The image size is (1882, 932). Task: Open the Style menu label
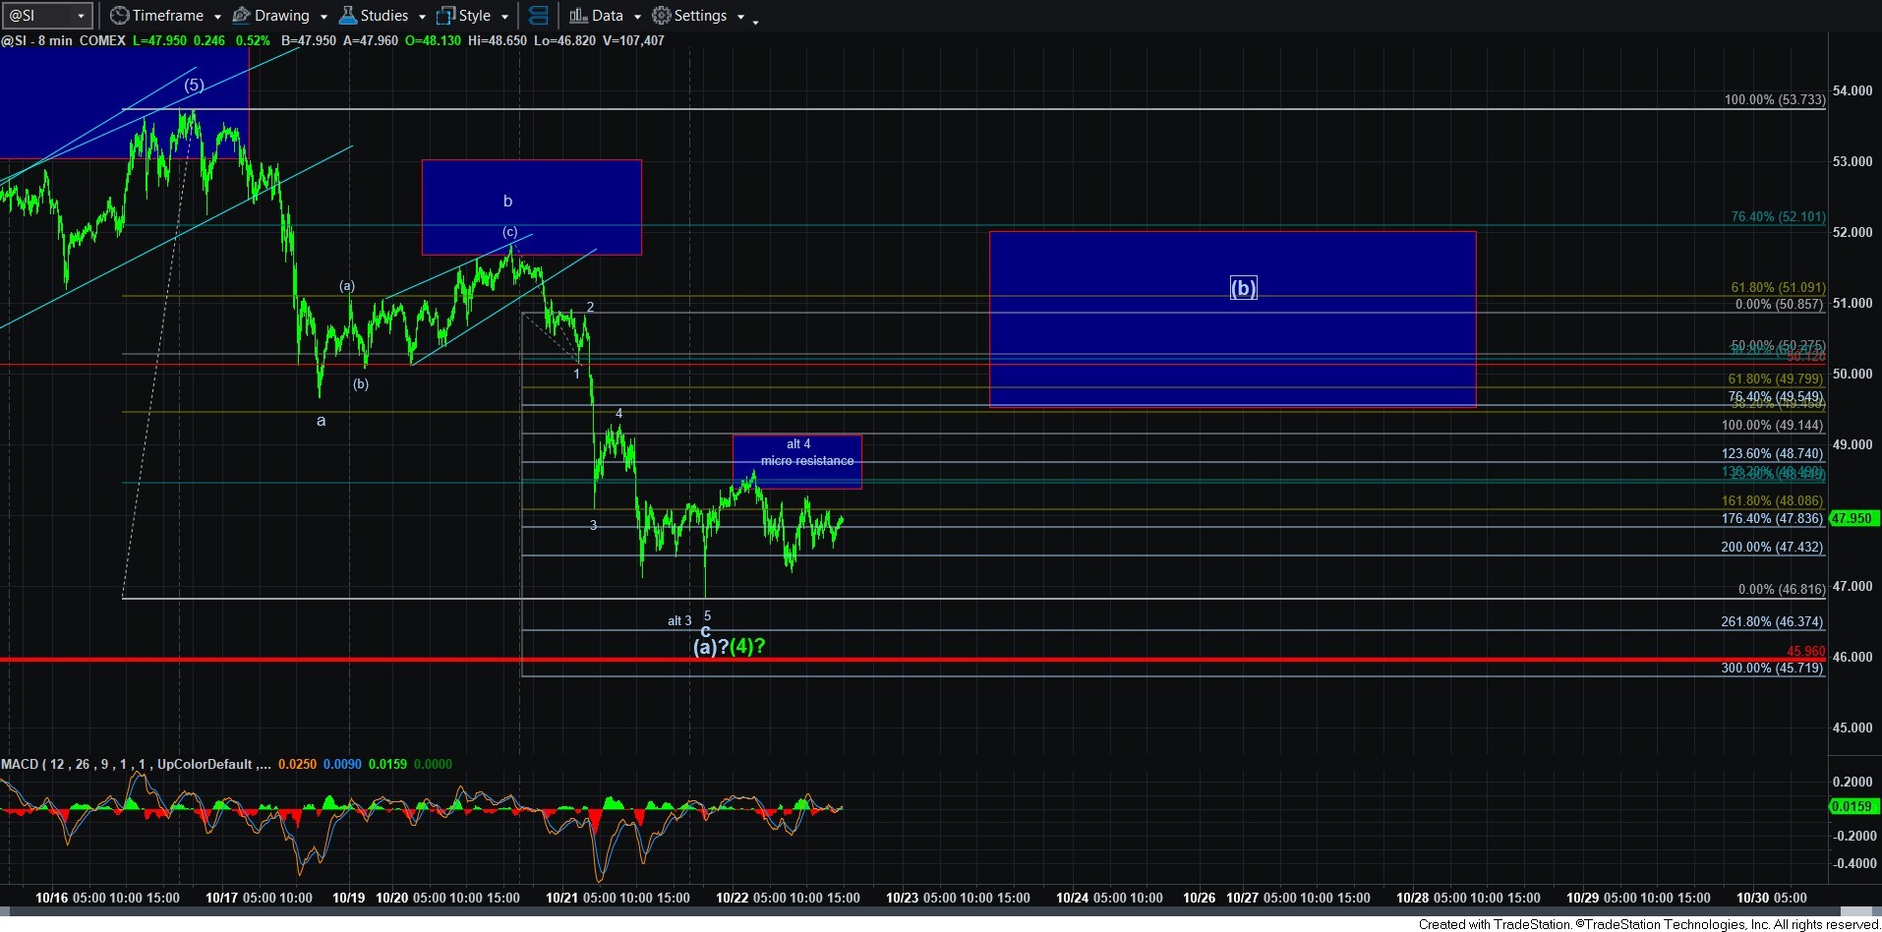(x=475, y=16)
